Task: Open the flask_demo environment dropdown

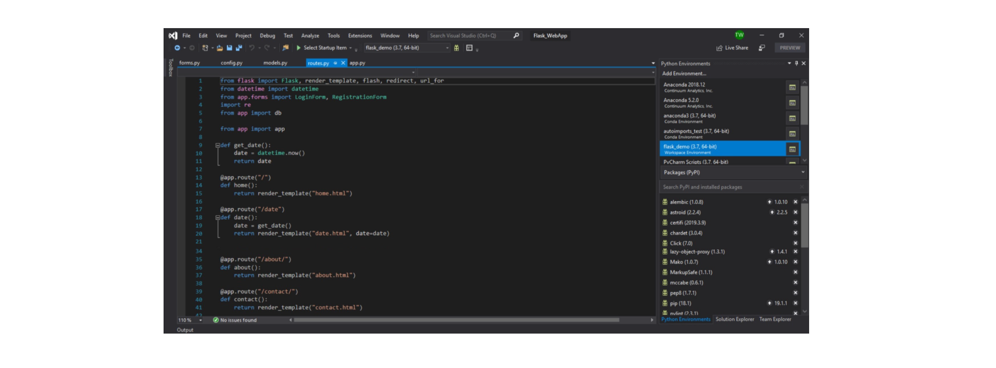Action: point(447,48)
